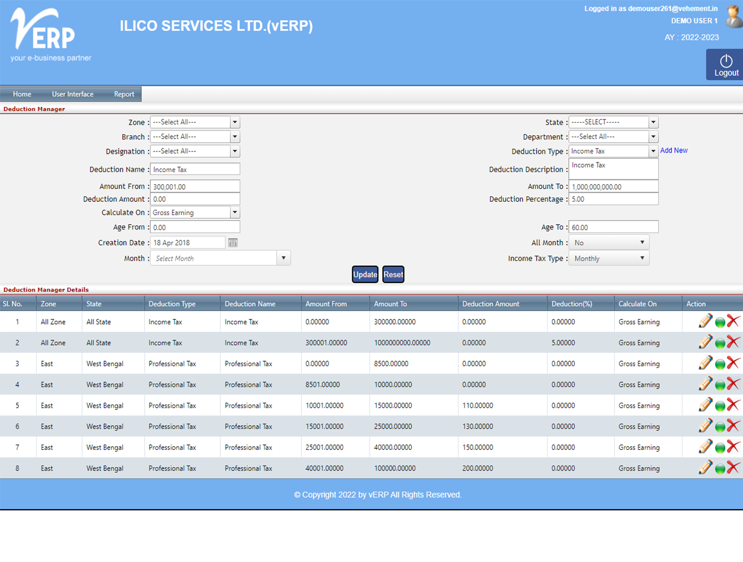Click Add New deduction type link
This screenshot has width=743, height=562.
pyautogui.click(x=674, y=150)
